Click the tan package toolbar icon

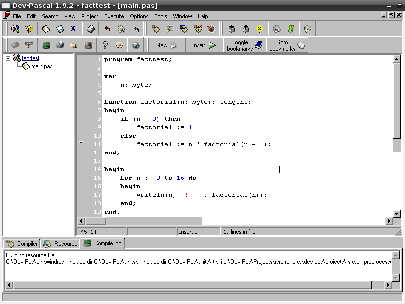(74, 45)
